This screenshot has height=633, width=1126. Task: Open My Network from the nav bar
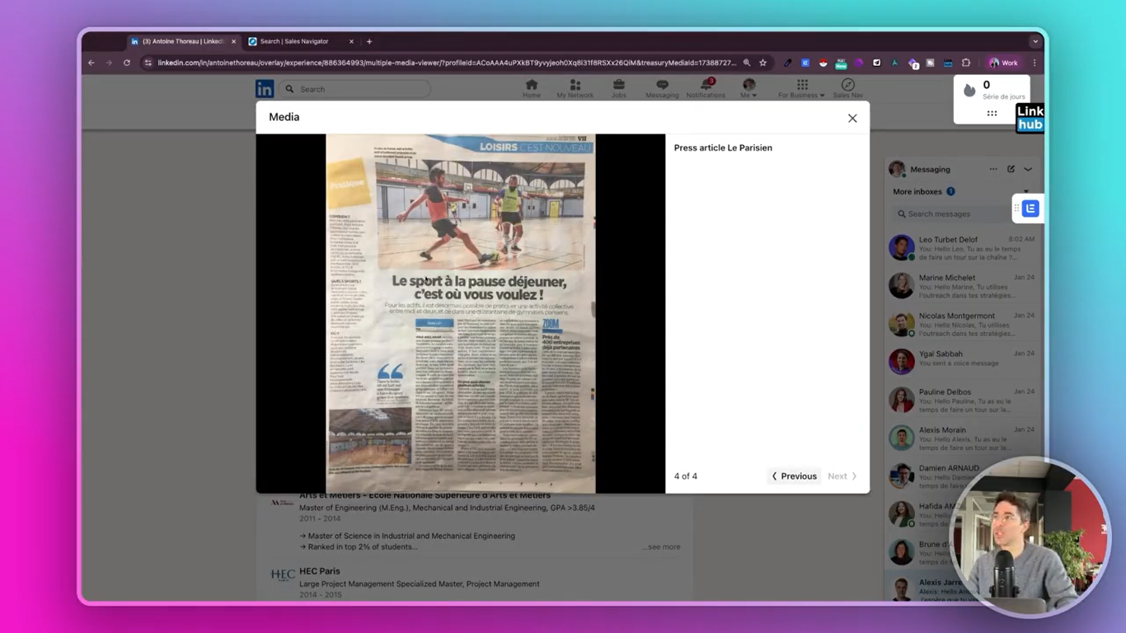[575, 89]
